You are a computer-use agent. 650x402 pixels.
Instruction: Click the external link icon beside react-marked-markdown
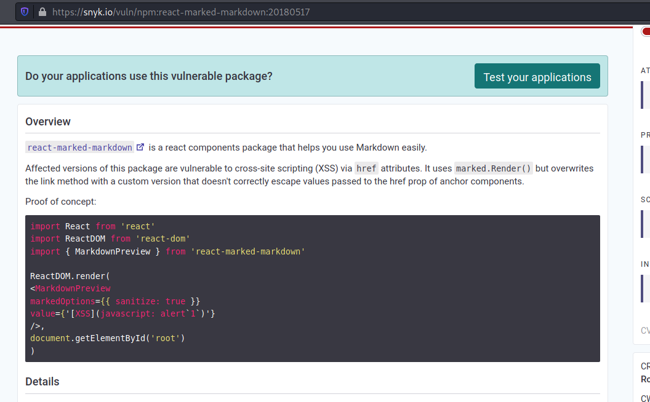click(140, 147)
